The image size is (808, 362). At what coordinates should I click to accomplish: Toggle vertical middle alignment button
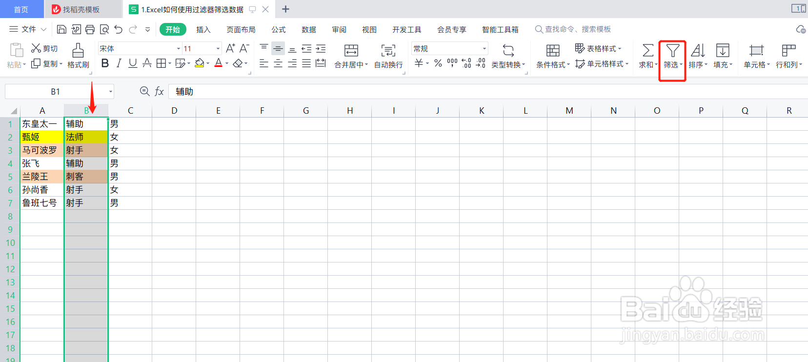[278, 48]
